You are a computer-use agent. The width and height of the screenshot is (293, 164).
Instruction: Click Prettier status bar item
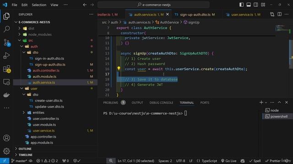tap(273, 161)
